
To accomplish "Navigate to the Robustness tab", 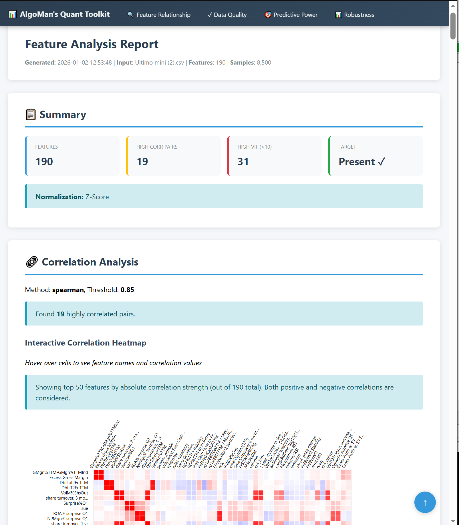I will click(x=359, y=14).
